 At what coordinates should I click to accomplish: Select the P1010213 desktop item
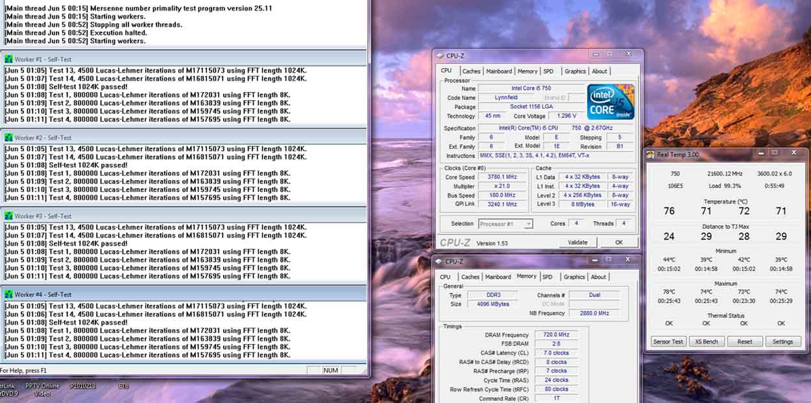click(x=82, y=386)
